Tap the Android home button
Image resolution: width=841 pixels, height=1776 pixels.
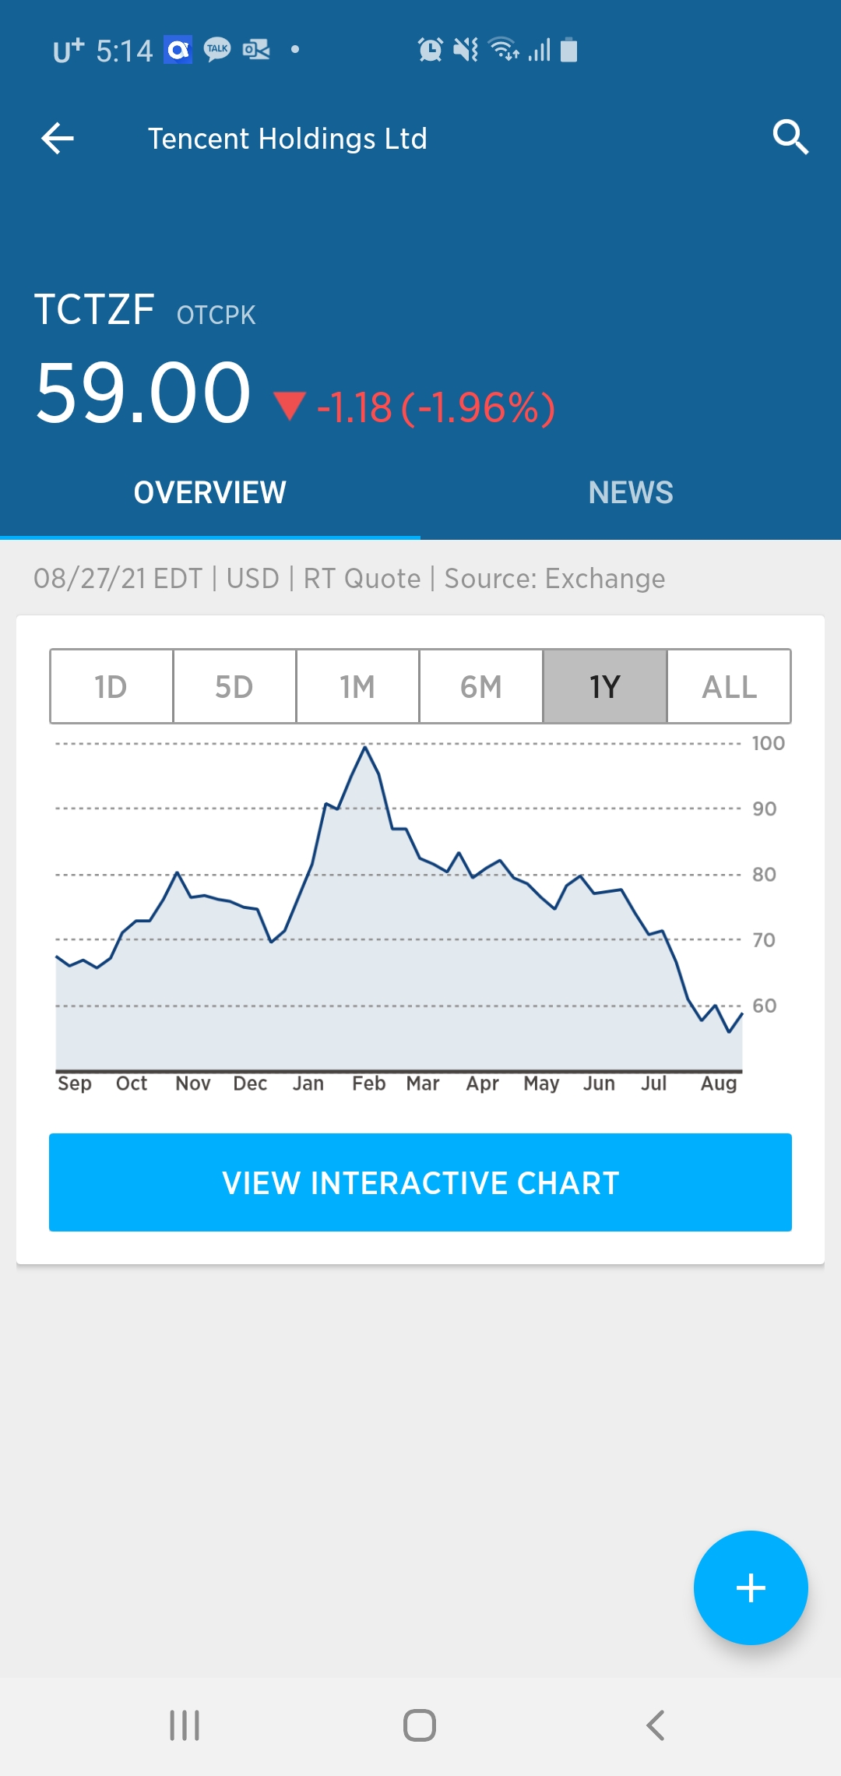pyautogui.click(x=420, y=1725)
